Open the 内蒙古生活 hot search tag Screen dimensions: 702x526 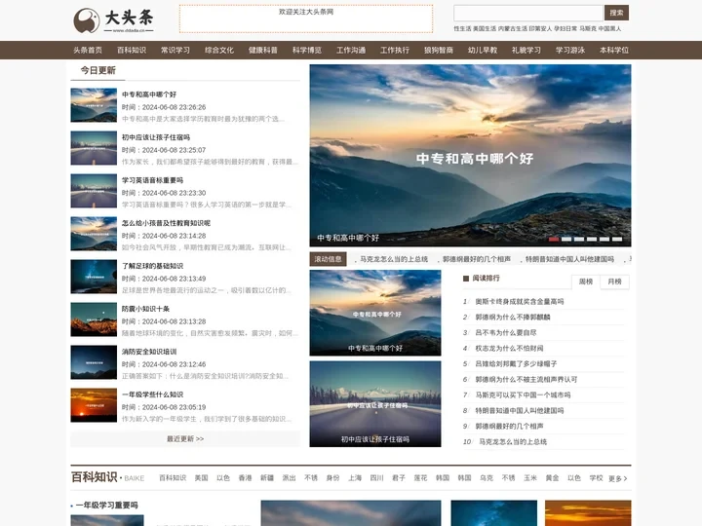[513, 28]
